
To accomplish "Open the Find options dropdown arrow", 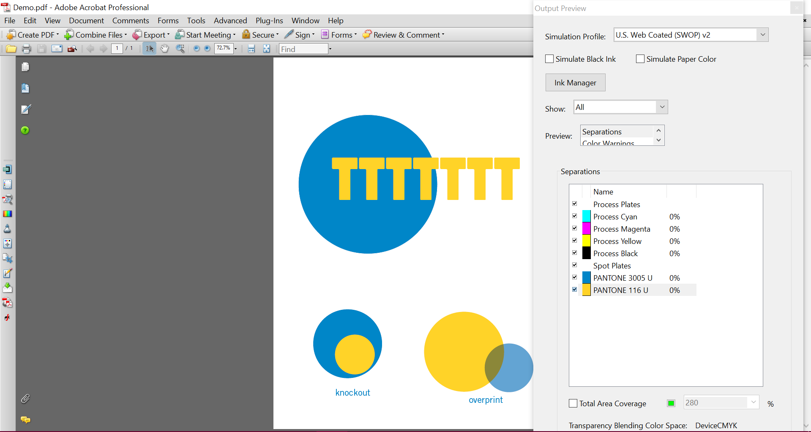I will 330,49.
